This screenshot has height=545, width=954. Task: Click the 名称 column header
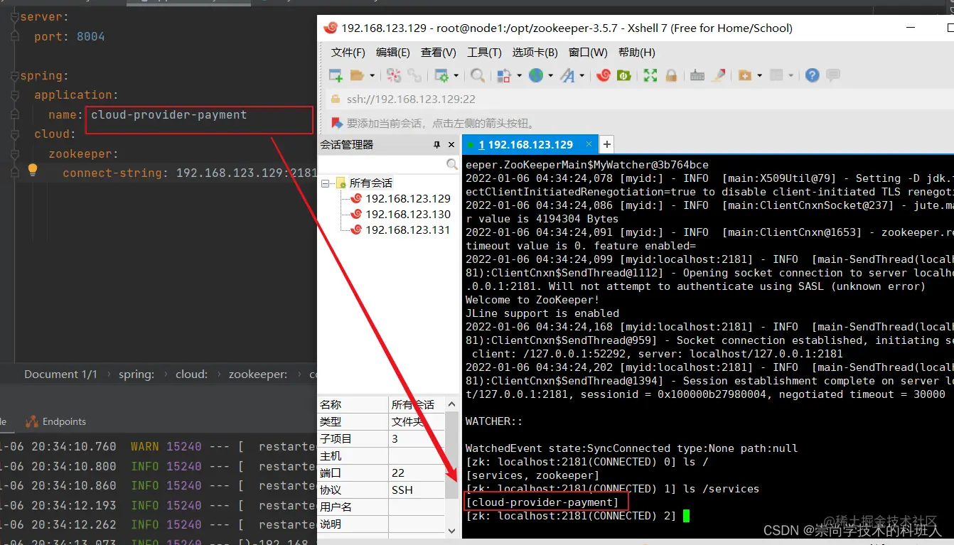tap(353, 404)
